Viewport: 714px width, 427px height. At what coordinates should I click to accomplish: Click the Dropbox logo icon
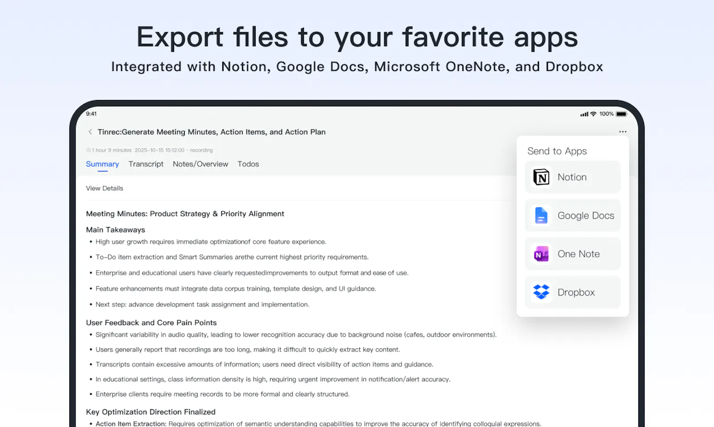click(541, 292)
